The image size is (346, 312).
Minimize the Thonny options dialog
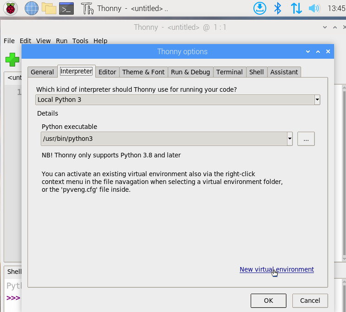(x=308, y=51)
